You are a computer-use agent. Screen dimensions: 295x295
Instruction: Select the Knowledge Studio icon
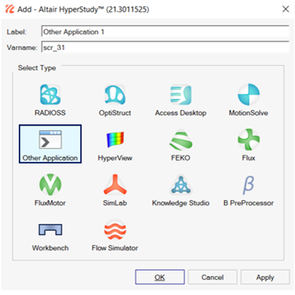coord(181,185)
